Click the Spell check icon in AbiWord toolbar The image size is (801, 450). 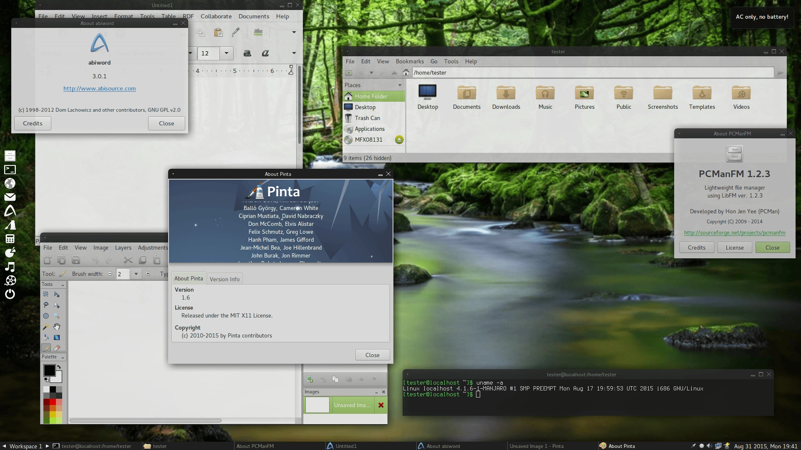pyautogui.click(x=258, y=32)
